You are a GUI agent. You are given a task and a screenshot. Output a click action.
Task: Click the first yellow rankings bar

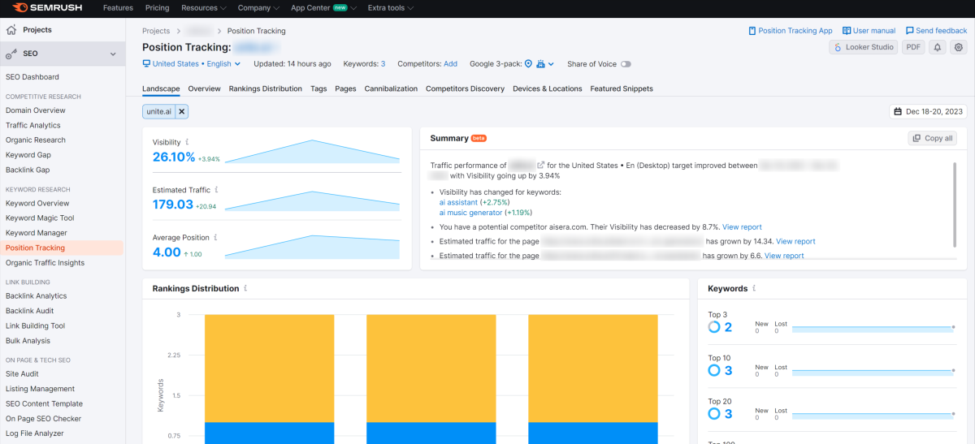[269, 369]
